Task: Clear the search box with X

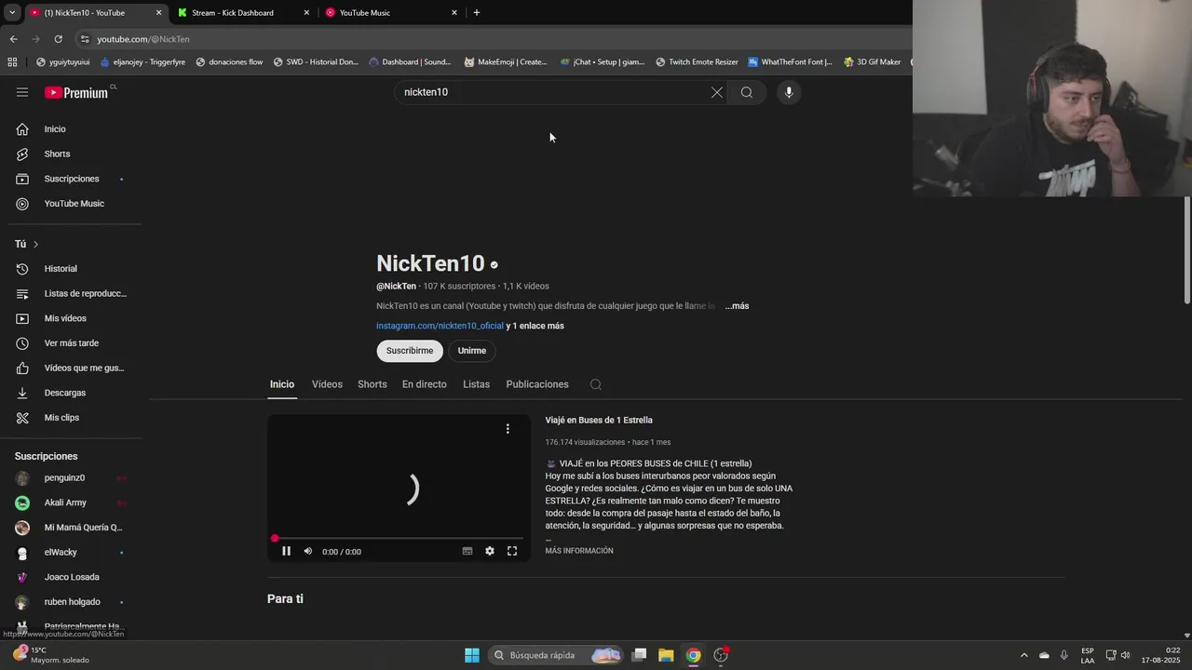Action: coord(717,92)
